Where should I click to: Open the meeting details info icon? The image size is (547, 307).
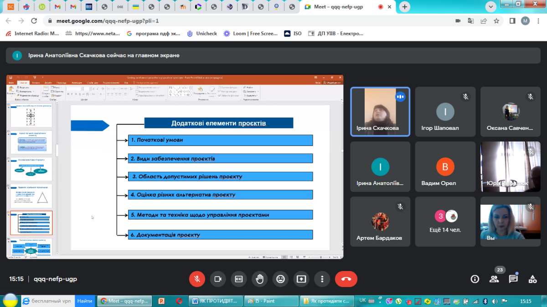click(475, 279)
